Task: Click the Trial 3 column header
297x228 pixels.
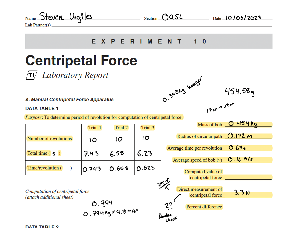Action: click(147, 127)
